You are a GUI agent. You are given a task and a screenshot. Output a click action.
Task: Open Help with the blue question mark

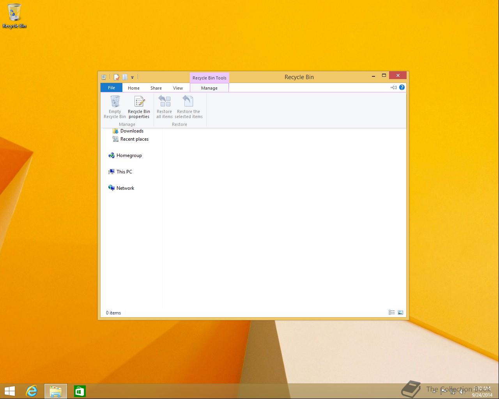click(x=402, y=87)
